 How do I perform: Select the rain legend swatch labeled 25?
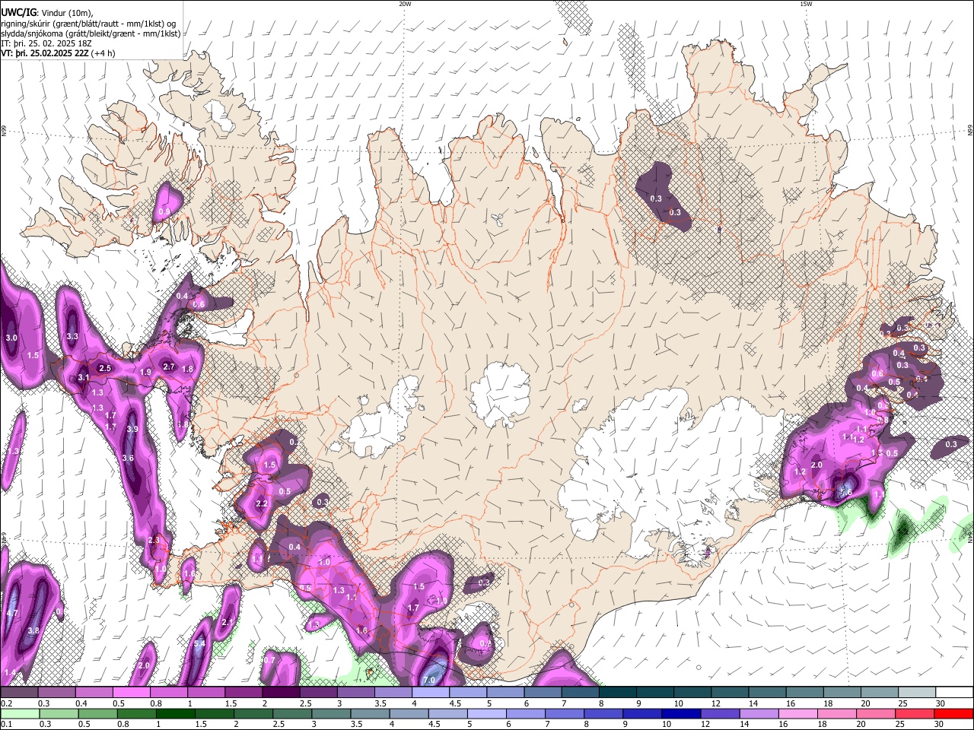(916, 713)
